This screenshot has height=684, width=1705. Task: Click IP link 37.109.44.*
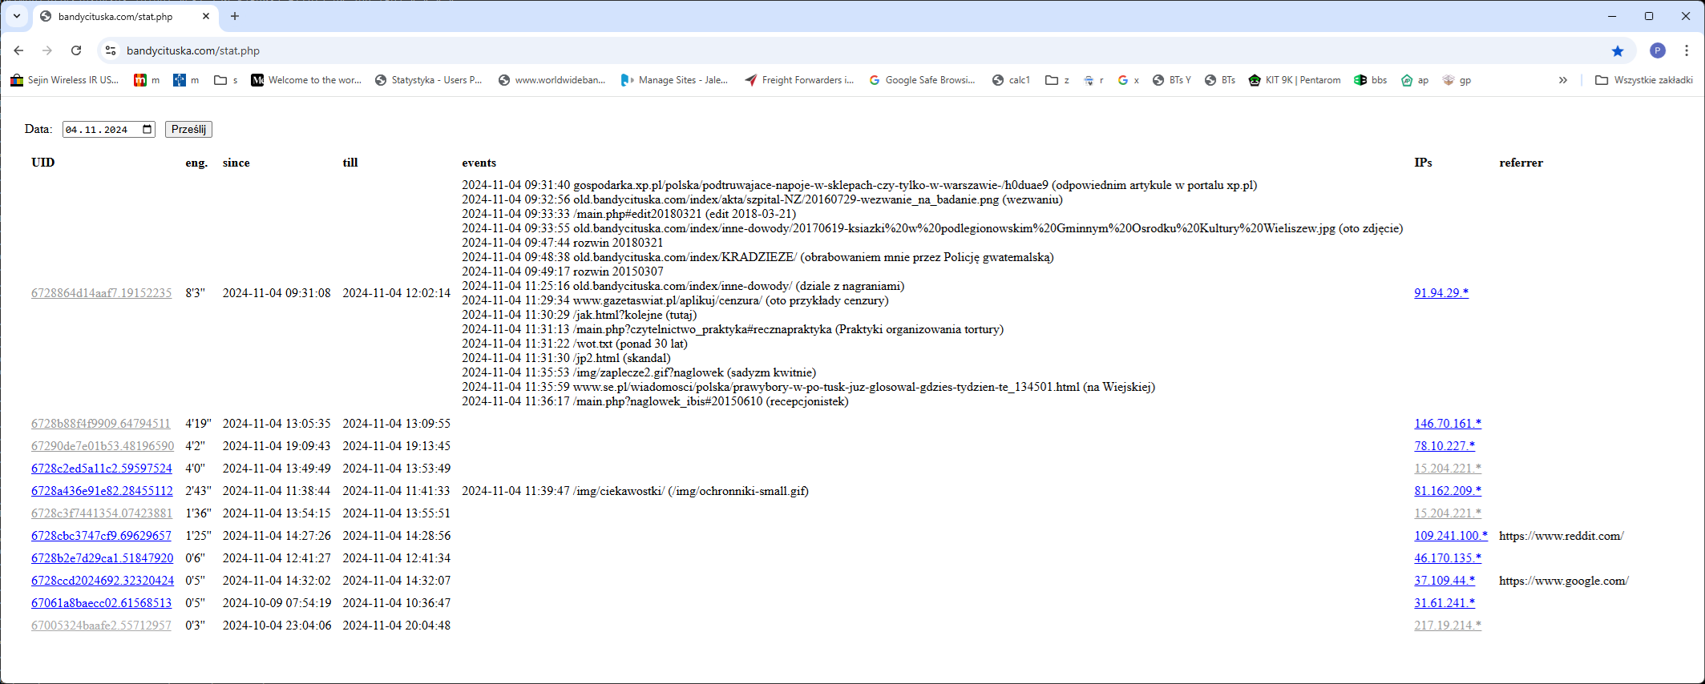coord(1444,581)
